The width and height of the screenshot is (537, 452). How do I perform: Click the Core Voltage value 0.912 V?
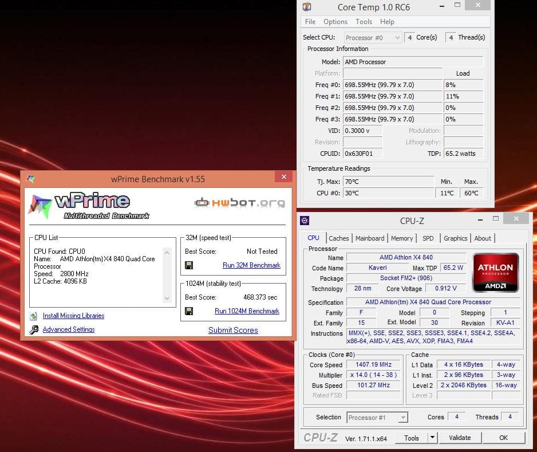446,288
